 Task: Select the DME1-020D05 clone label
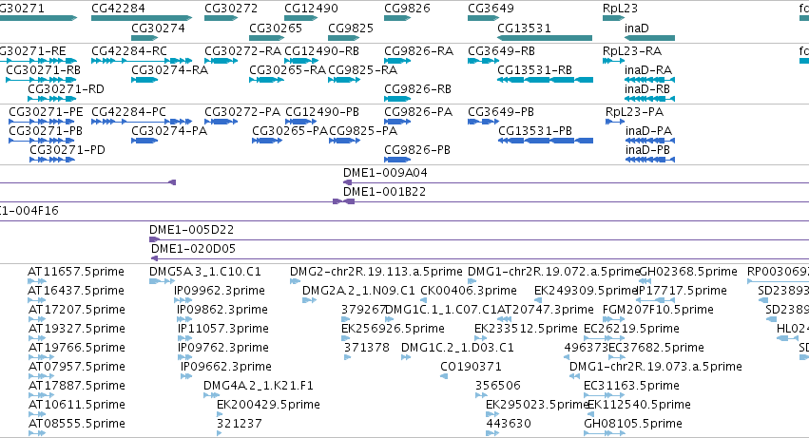[x=193, y=249]
